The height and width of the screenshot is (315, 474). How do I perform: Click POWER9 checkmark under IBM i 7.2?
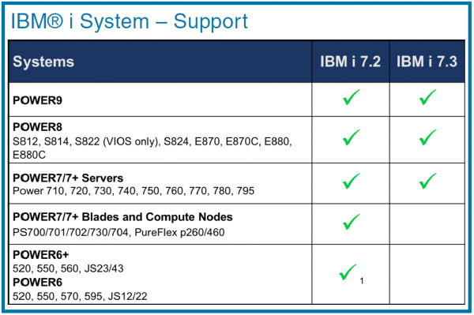pyautogui.click(x=352, y=97)
